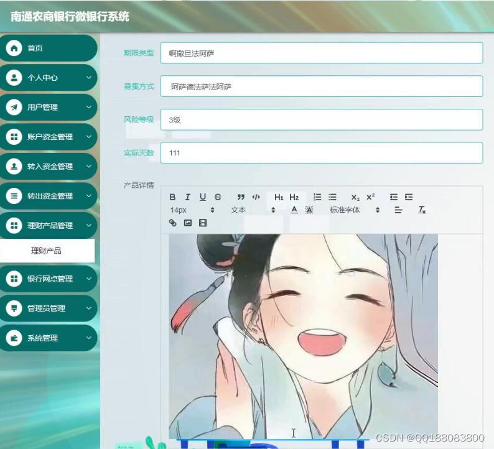Viewport: 494px width, 449px height.
Task: Open the background color picker
Action: point(309,210)
